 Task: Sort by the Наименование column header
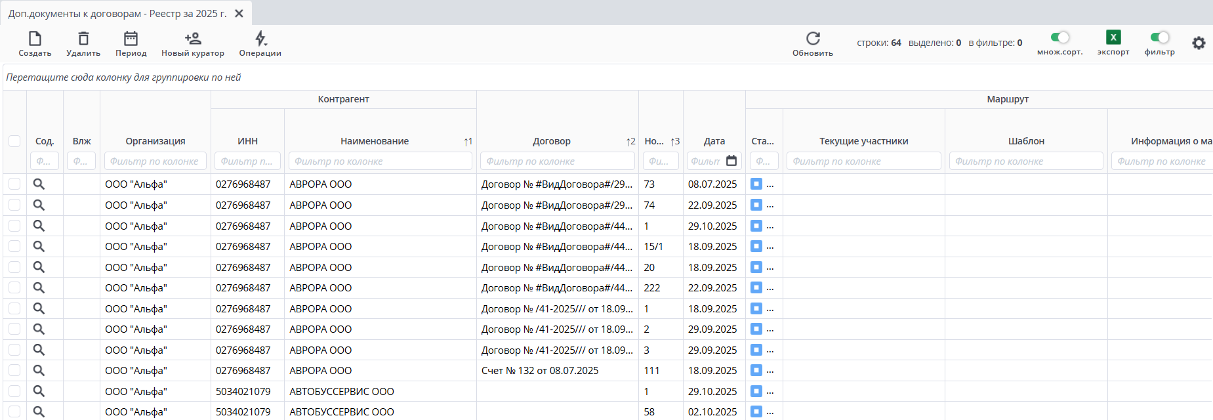pyautogui.click(x=374, y=141)
